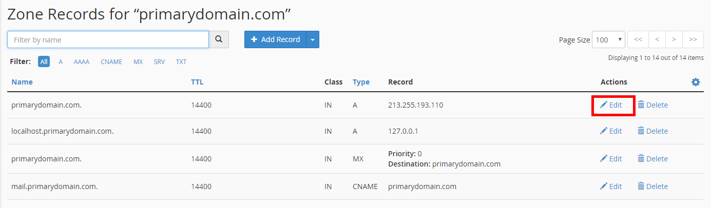Image resolution: width=711 pixels, height=208 pixels.
Task: Open the Page Size selector
Action: click(608, 39)
